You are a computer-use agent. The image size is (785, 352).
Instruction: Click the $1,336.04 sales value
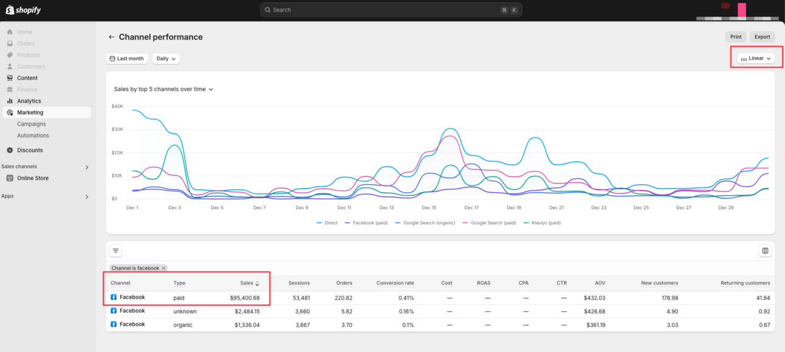tap(247, 325)
